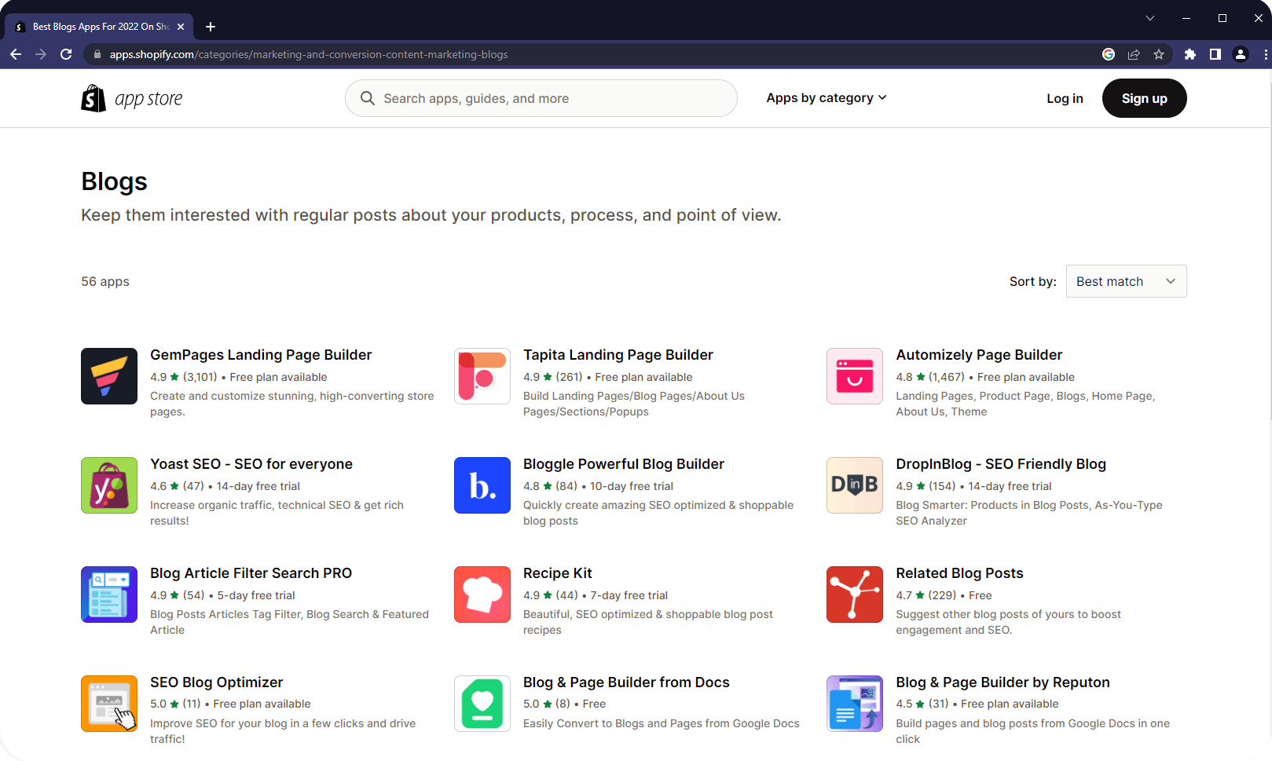Open Bloggle blue 'b.' app icon
This screenshot has width=1272, height=761.
[x=482, y=485]
